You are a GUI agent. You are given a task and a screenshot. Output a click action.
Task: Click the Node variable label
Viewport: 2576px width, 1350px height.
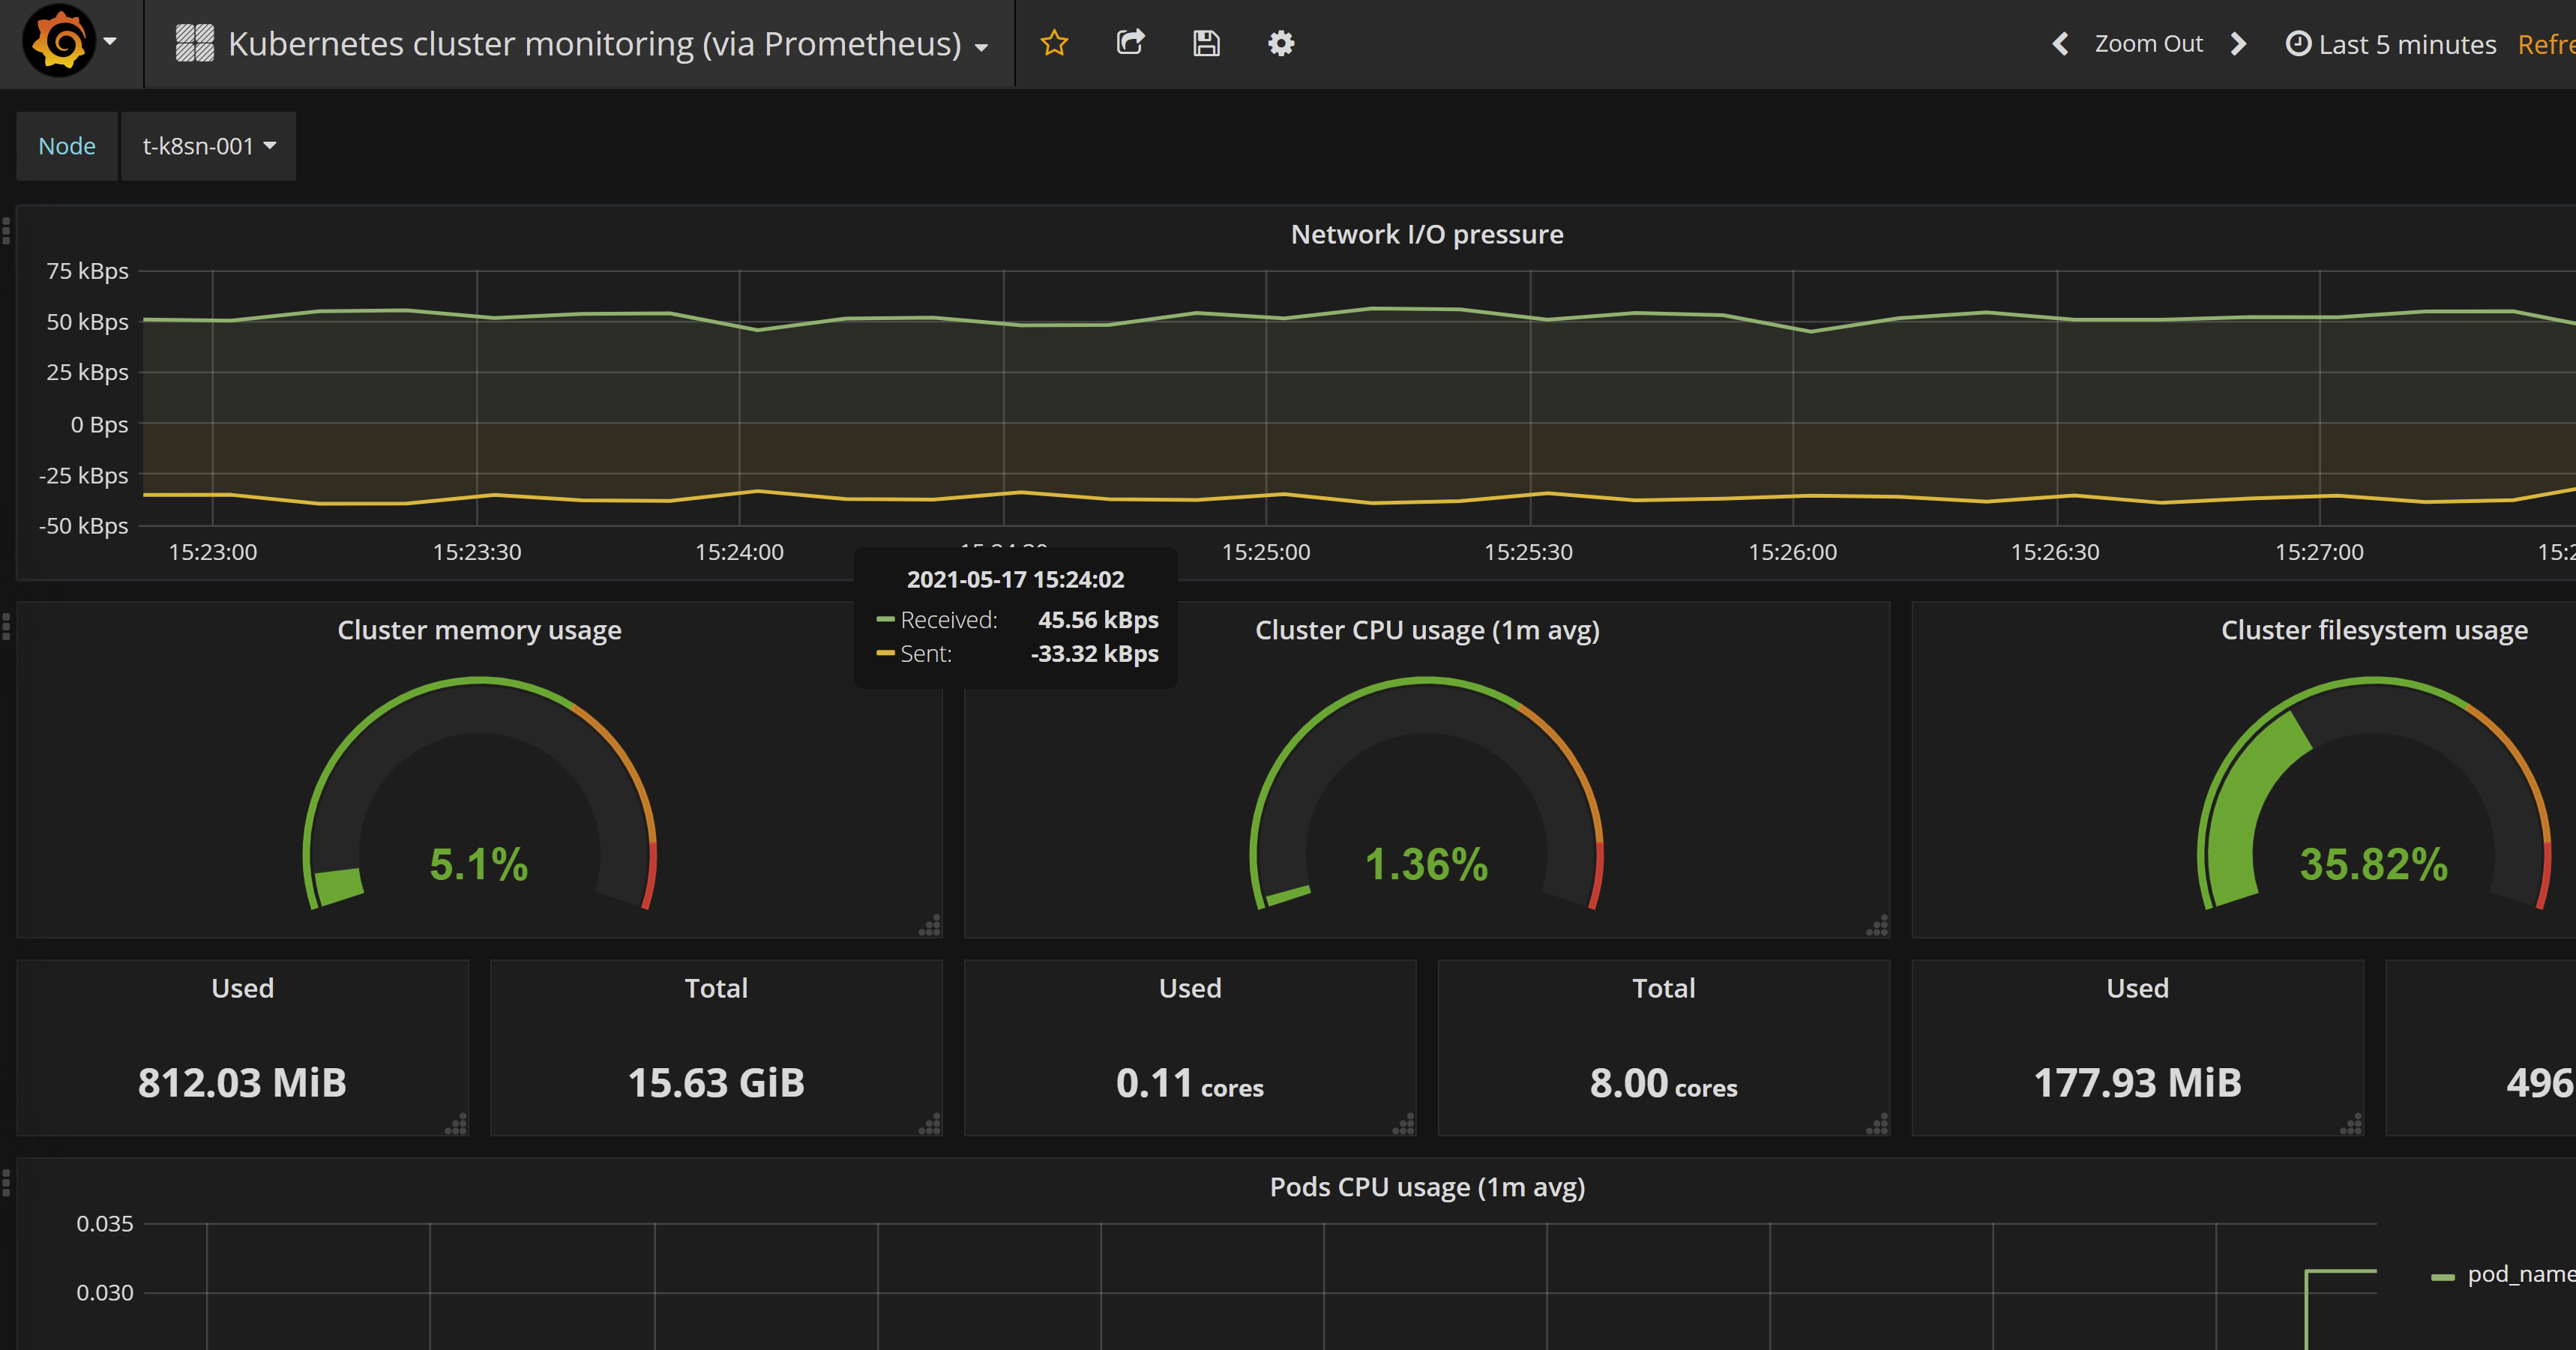(67, 146)
